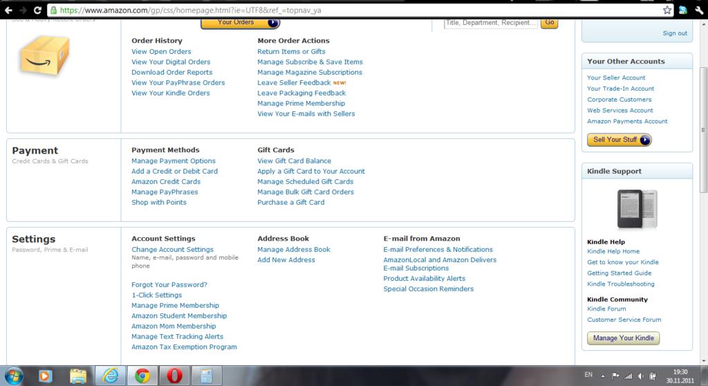This screenshot has width=708, height=386.
Task: Click the browser address bar URL
Action: (191, 10)
